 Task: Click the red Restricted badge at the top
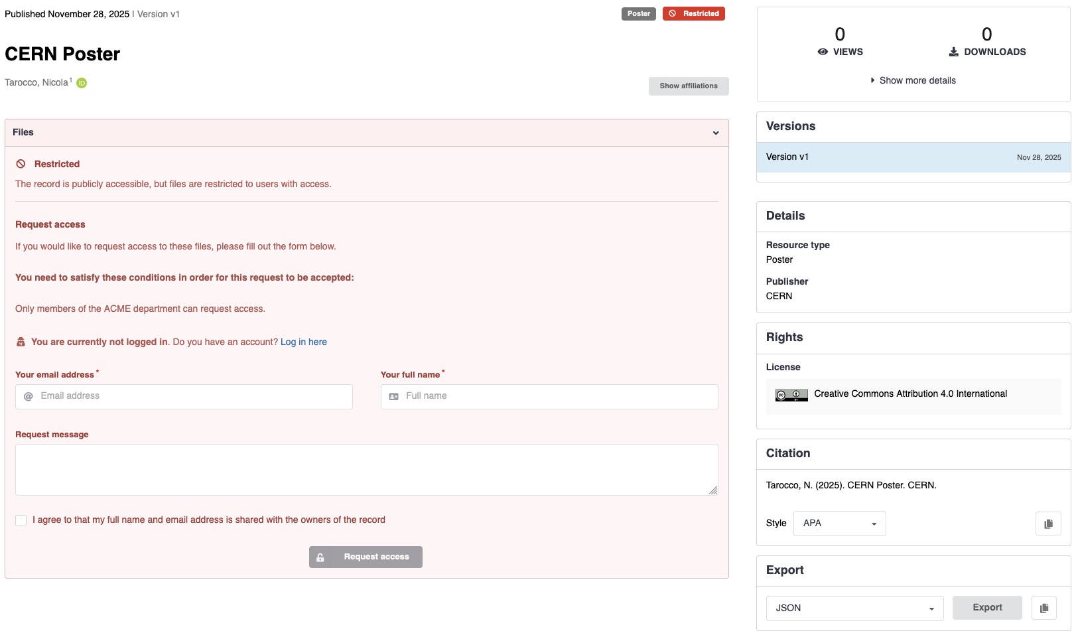(693, 13)
